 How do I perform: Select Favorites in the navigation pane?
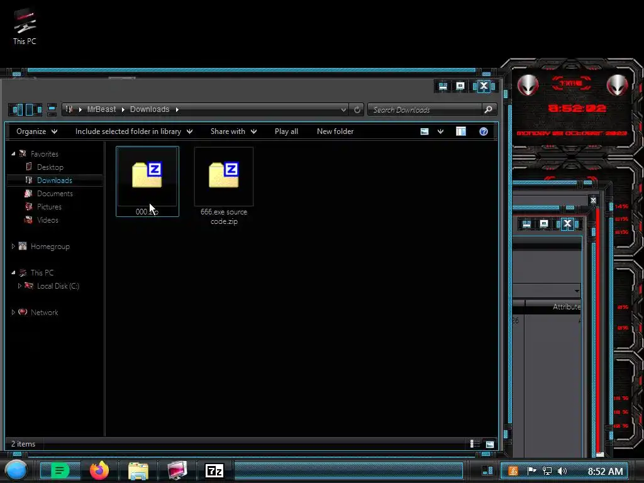pyautogui.click(x=45, y=154)
